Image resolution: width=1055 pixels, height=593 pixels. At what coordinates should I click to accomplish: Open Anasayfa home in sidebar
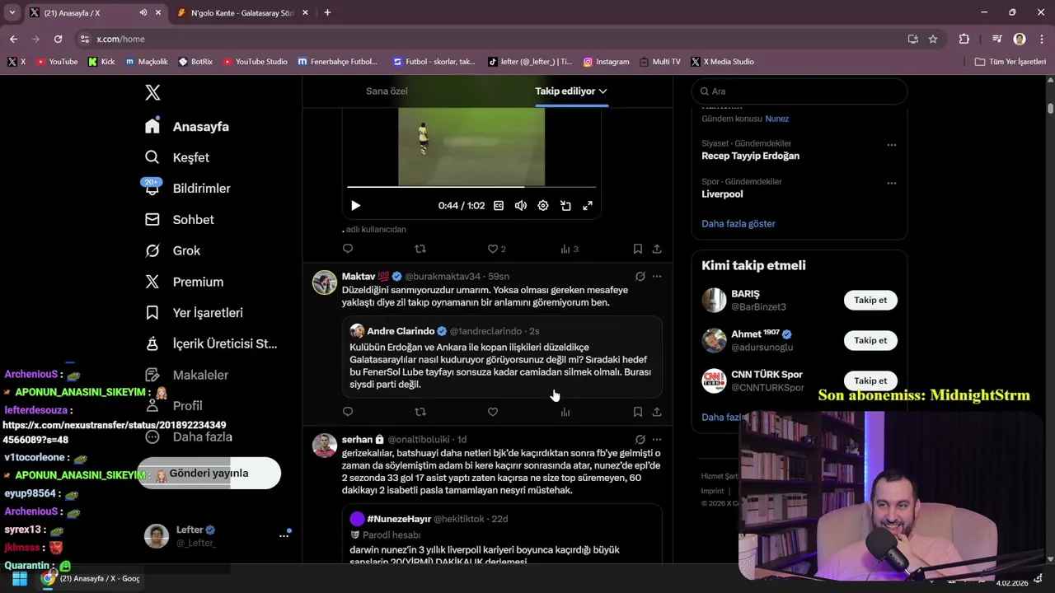click(x=187, y=126)
